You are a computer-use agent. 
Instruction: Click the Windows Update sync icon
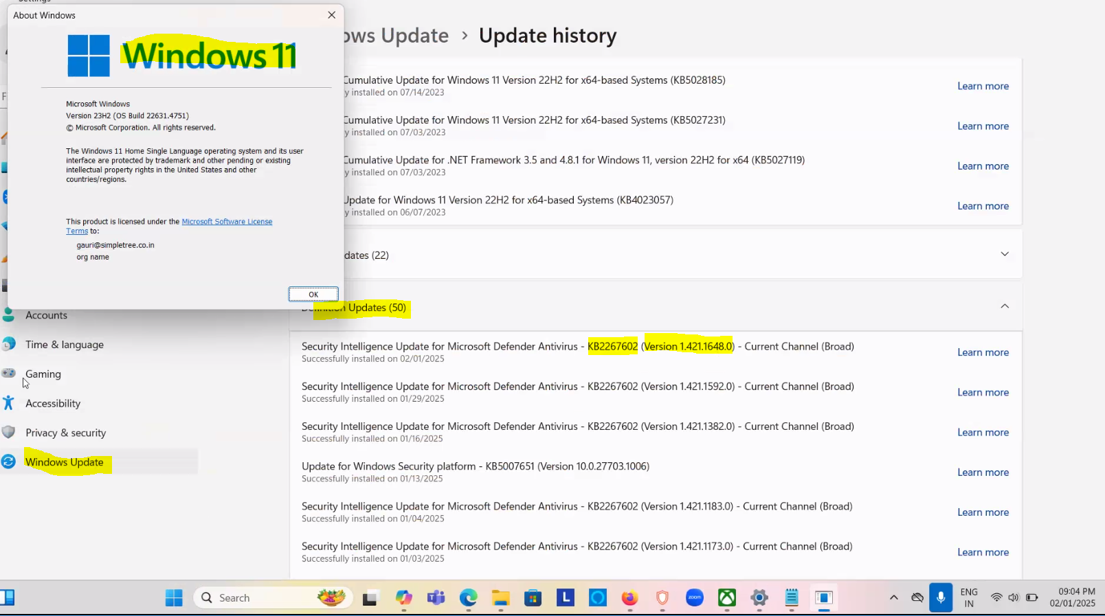pos(8,461)
